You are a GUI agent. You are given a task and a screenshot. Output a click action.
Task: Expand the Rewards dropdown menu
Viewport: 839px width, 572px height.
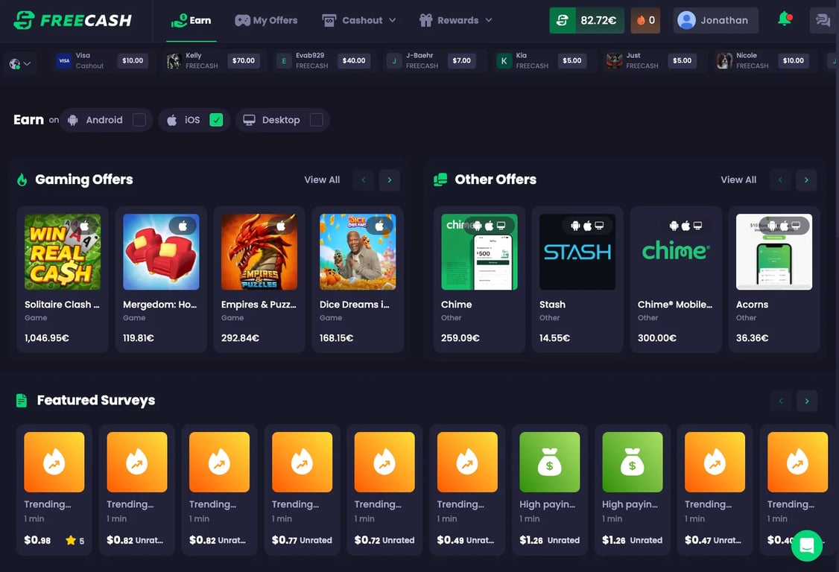[455, 20]
